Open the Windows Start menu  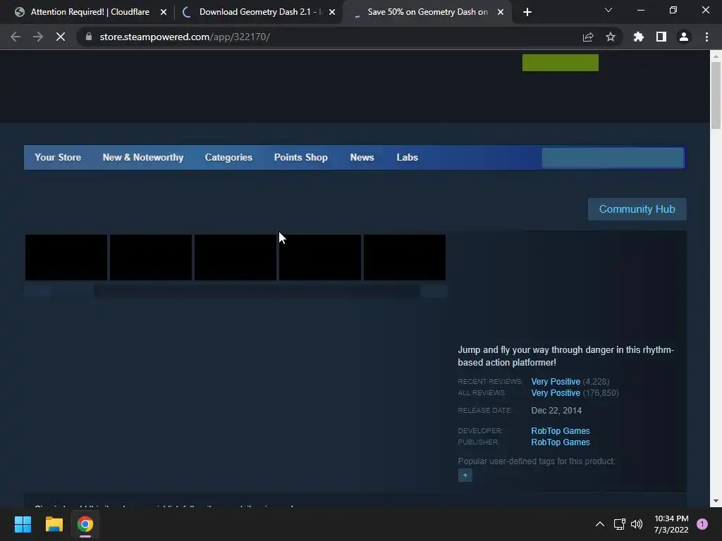tap(23, 524)
